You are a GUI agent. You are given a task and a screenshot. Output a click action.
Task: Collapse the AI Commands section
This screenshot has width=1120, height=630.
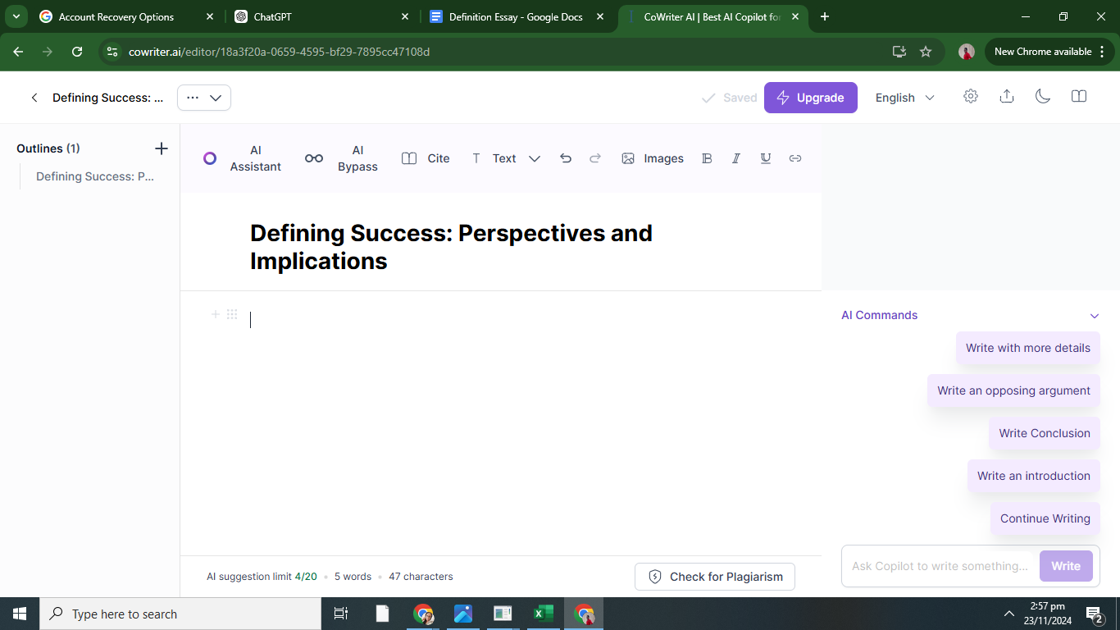(x=1095, y=316)
